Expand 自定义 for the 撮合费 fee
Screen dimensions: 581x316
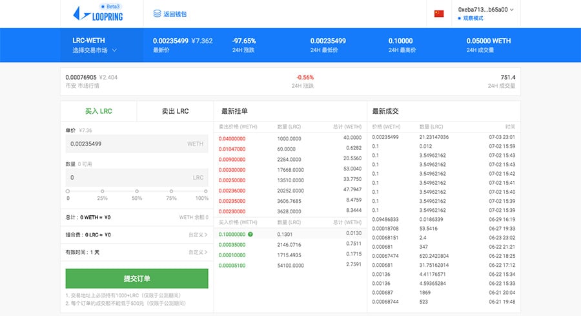click(198, 235)
